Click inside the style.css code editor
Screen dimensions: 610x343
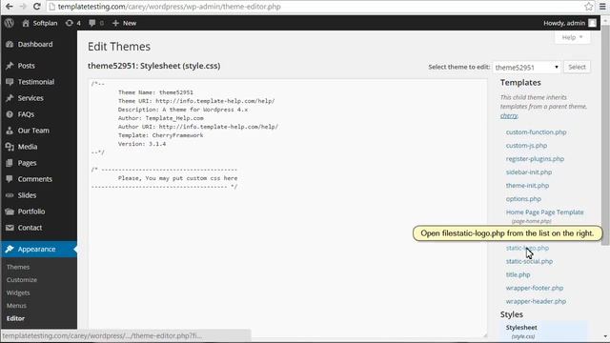click(x=288, y=208)
